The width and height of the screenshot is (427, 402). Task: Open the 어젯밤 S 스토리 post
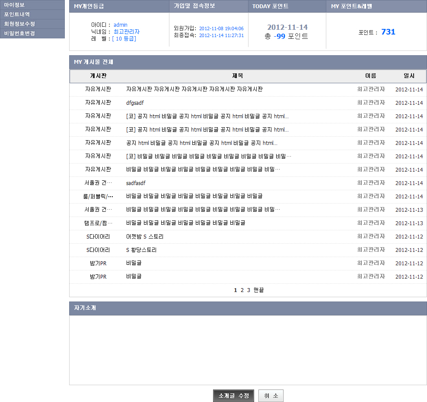click(x=145, y=237)
